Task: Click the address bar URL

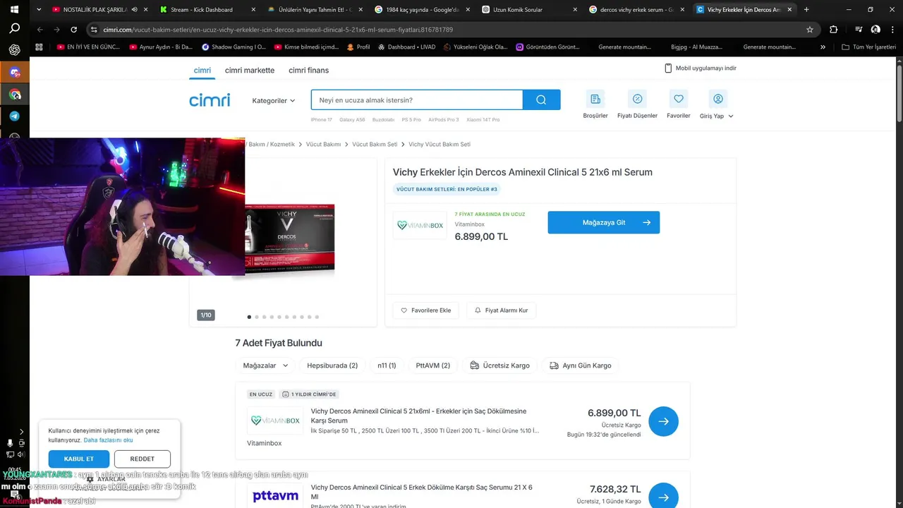Action: 278,30
